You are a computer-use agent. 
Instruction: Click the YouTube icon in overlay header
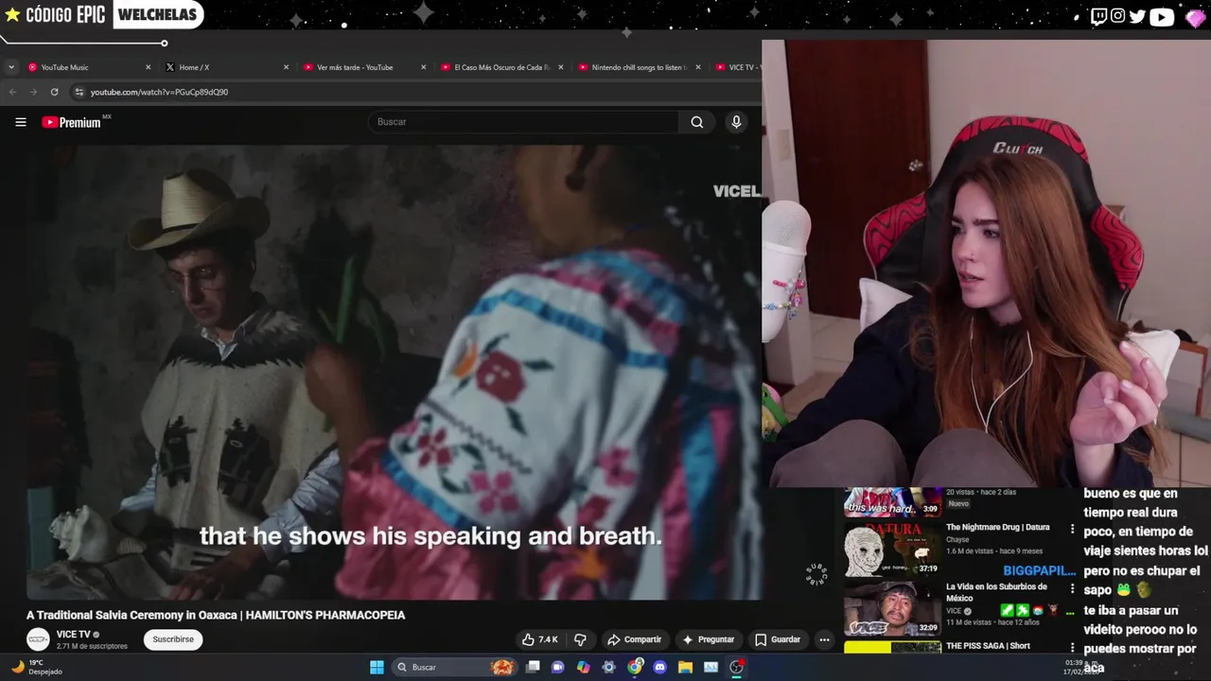click(1162, 16)
